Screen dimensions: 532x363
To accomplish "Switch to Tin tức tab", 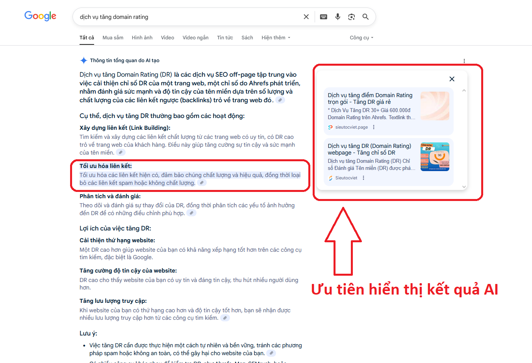I will pyautogui.click(x=225, y=38).
